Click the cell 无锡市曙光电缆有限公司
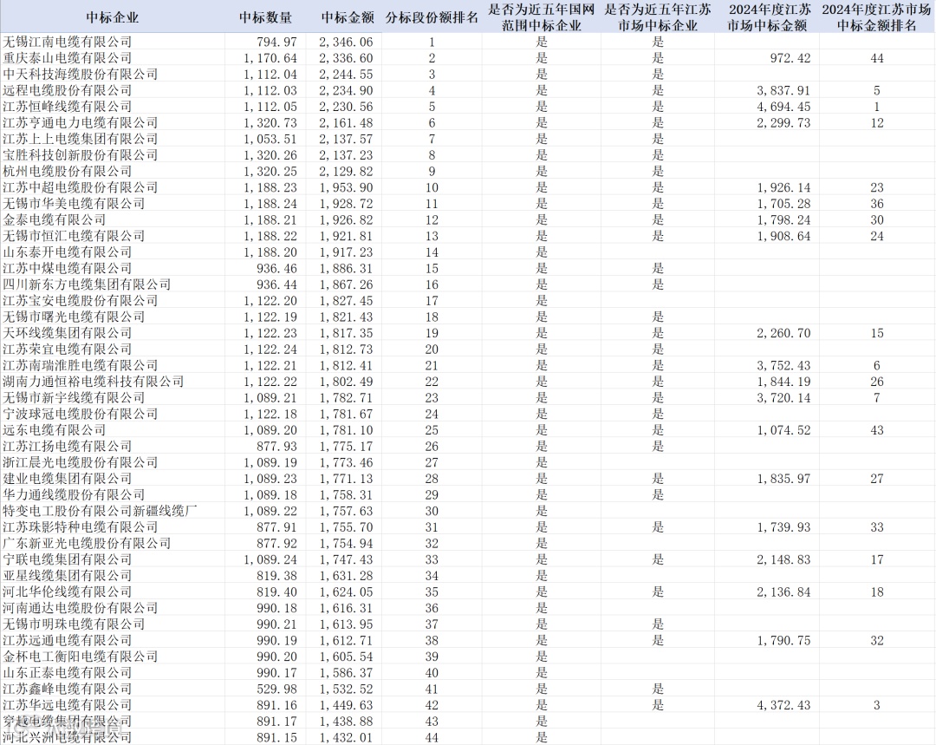This screenshot has height=745, width=936. point(74,317)
